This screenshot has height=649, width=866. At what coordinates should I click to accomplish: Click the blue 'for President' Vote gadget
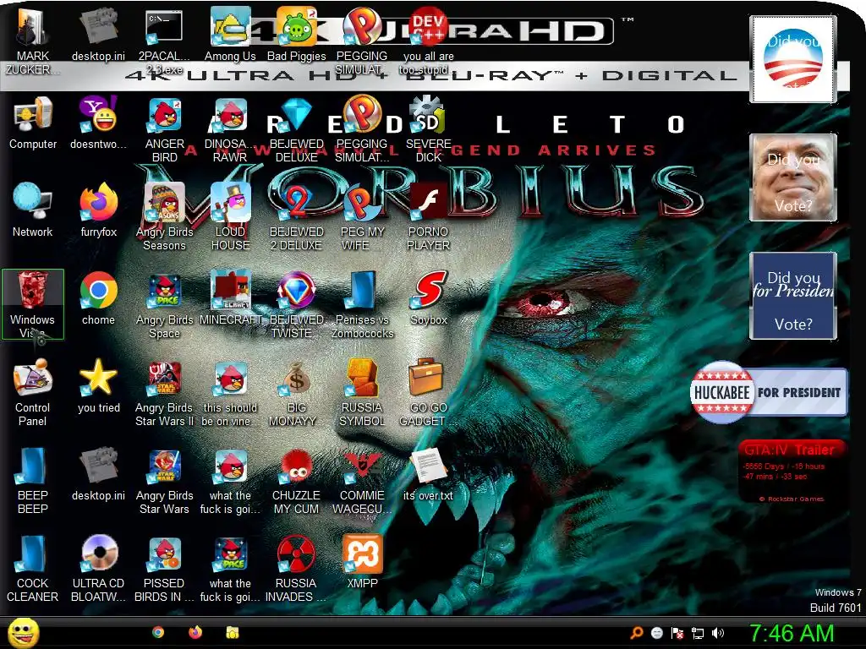pos(792,295)
